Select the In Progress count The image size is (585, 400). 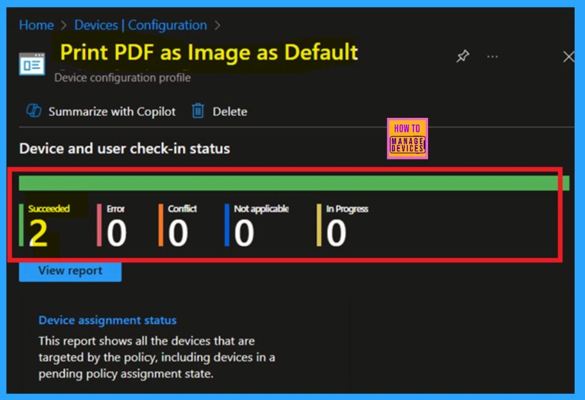(336, 233)
